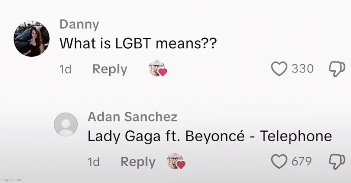Click the creator-liked badge on Adan Sanchez's reply

[x=176, y=161]
